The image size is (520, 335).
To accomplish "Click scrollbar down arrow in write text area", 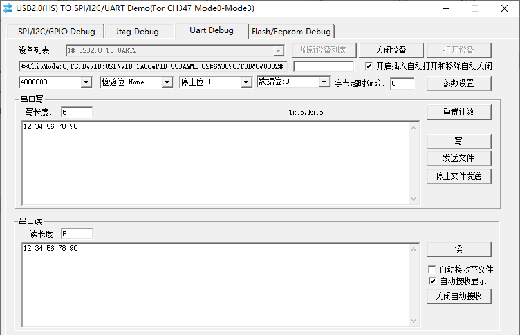I will (x=414, y=200).
